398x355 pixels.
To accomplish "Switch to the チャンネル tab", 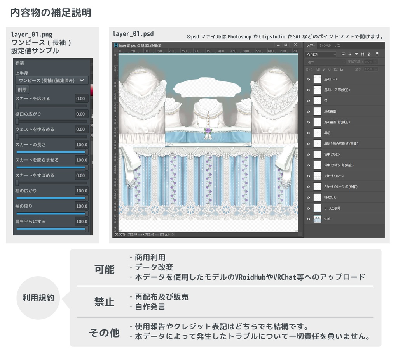I will pos(325,46).
